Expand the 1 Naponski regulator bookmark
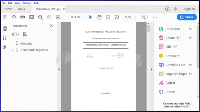 click(13, 50)
